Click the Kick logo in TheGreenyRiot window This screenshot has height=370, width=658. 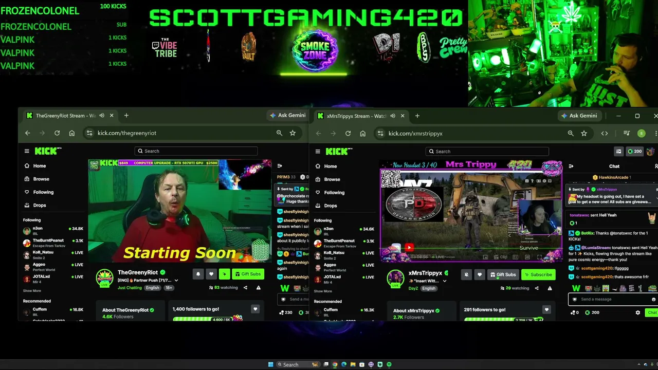[47, 151]
